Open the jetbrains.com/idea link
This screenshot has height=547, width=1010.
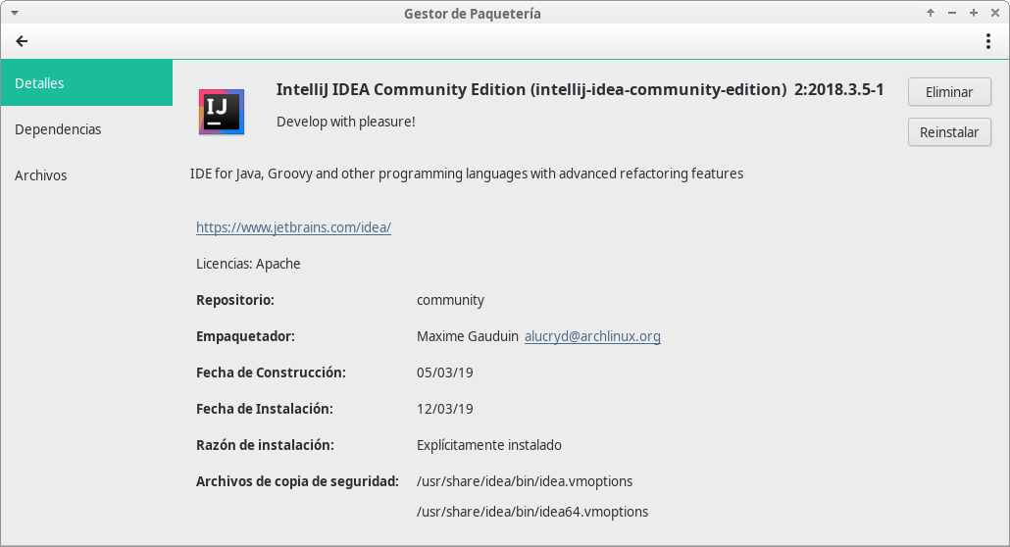click(x=294, y=227)
